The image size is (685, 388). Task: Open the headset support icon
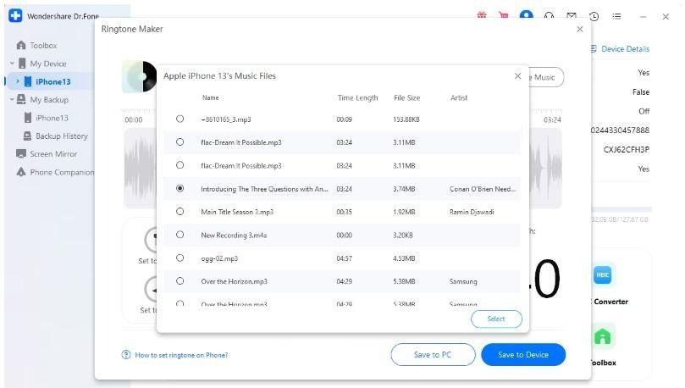[550, 16]
